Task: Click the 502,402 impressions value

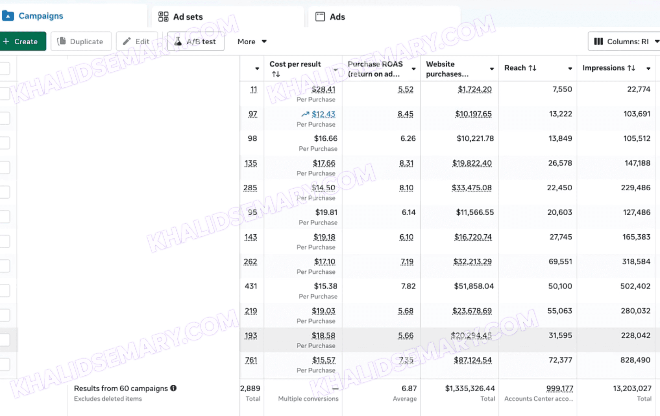Action: (x=635, y=286)
